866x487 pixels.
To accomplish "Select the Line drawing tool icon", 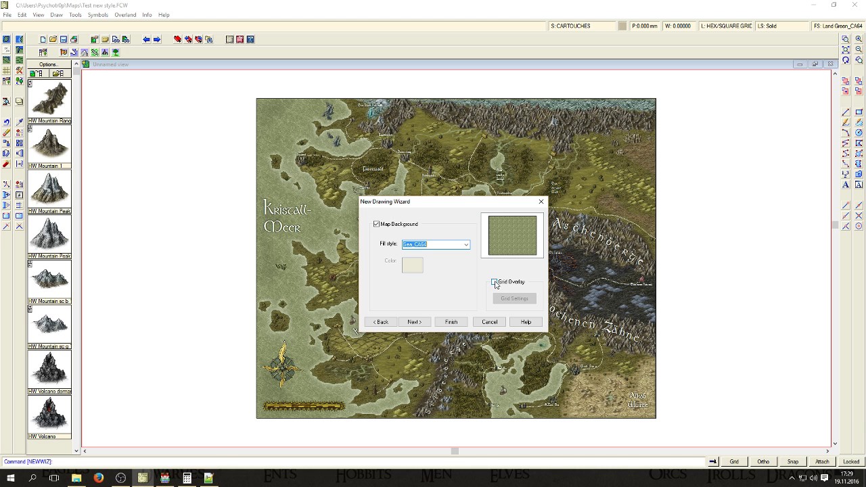I will click(x=846, y=112).
